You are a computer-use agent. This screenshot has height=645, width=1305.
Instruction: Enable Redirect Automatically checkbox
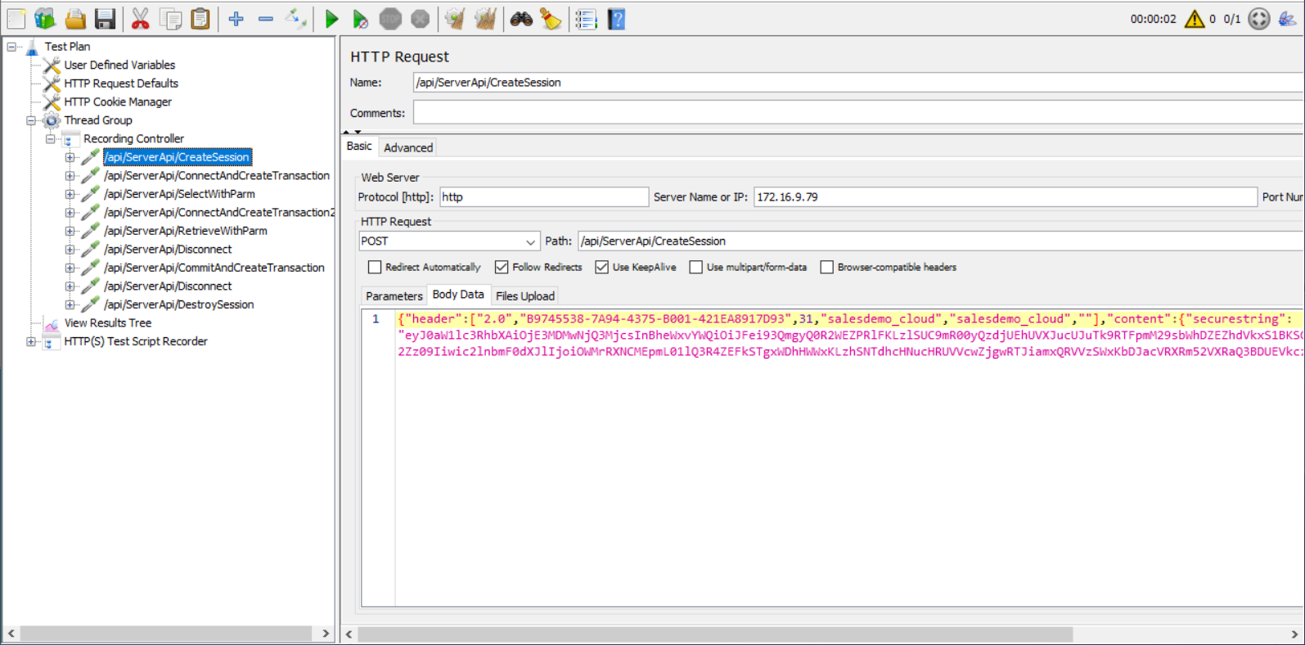(x=375, y=268)
